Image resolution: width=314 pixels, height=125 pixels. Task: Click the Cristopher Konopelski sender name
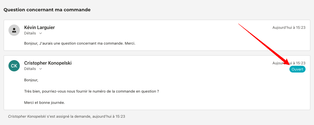48,63
